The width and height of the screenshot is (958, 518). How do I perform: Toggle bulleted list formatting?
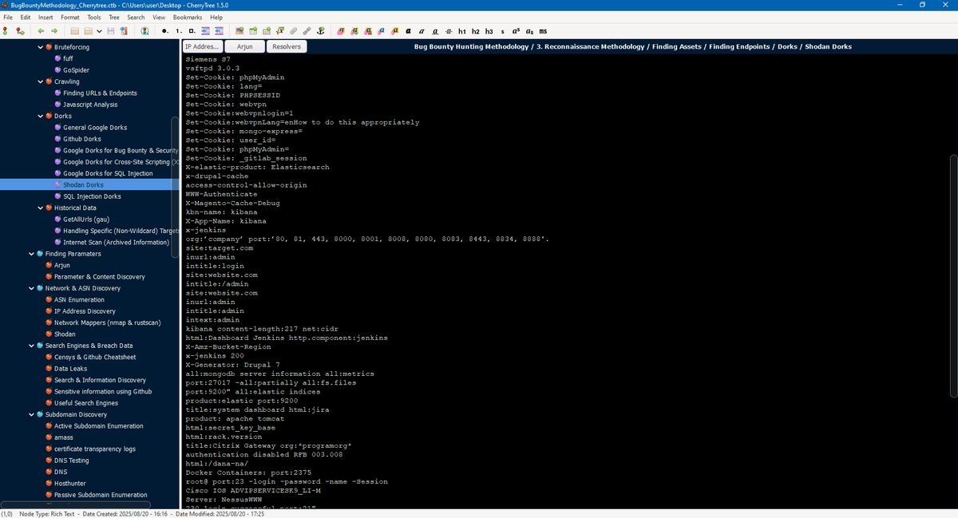pos(164,31)
